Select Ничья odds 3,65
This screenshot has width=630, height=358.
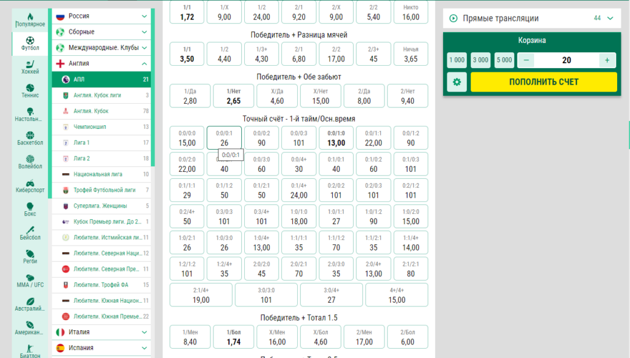pyautogui.click(x=410, y=53)
